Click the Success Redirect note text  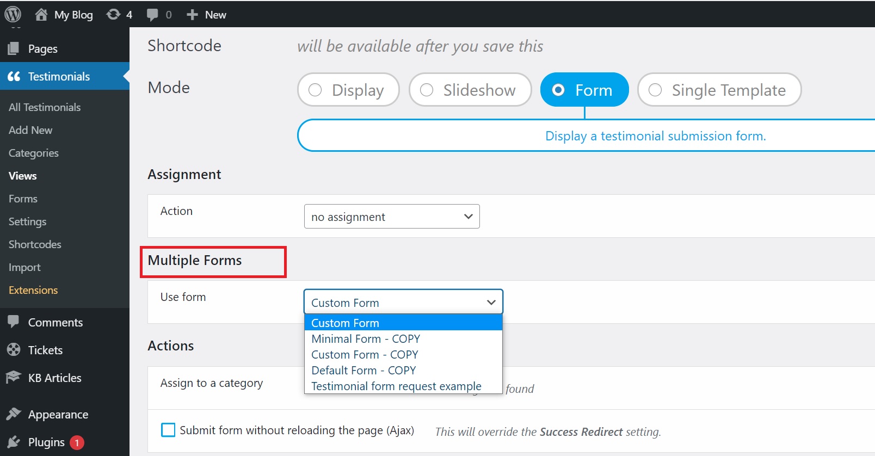[x=548, y=432]
